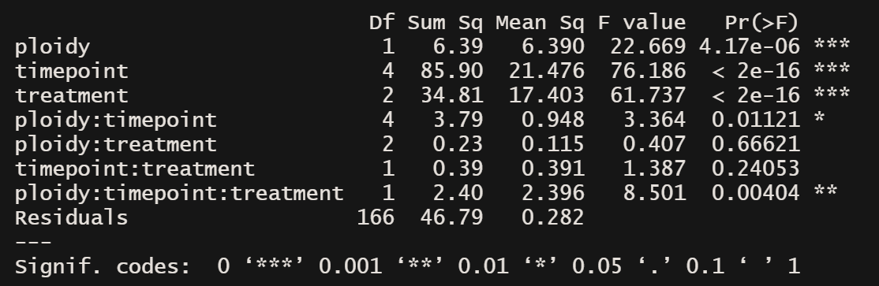
Task: Click the ploidy row label
Action: click(x=53, y=47)
